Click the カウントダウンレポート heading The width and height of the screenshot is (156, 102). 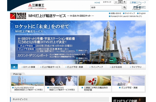coord(33,55)
